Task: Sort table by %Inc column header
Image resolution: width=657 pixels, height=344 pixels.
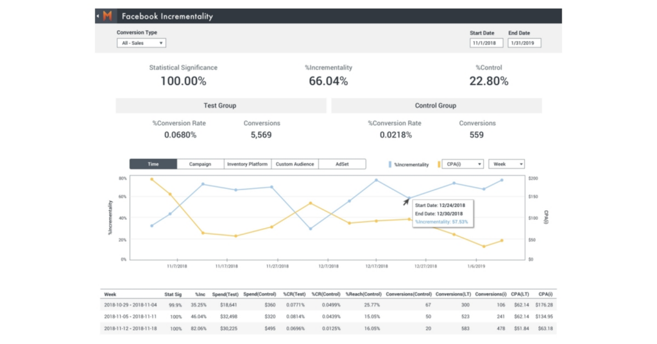Action: 200,294
